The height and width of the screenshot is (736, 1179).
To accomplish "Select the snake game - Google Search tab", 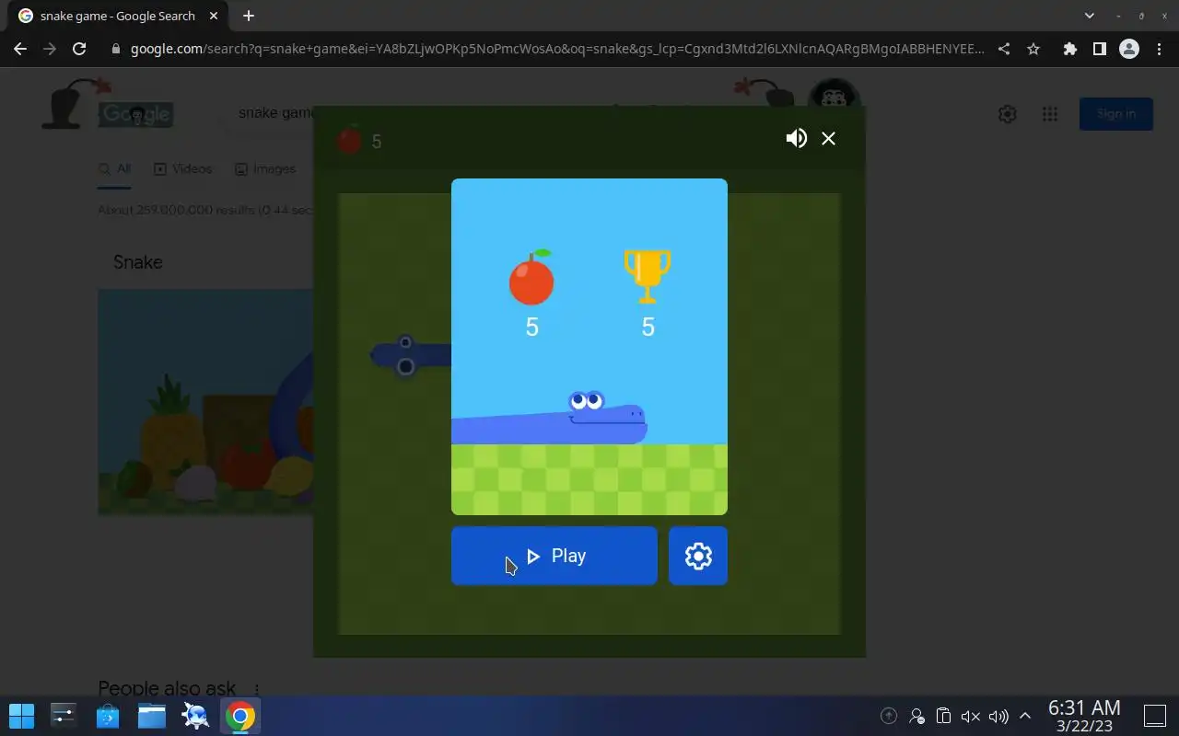I will pyautogui.click(x=116, y=16).
